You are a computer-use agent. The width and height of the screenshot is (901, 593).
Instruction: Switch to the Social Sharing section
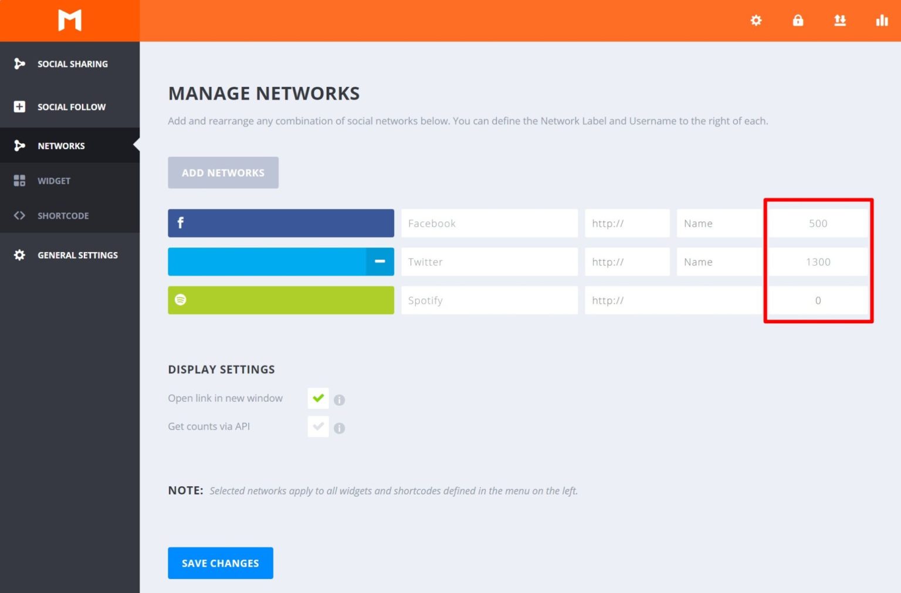pos(72,63)
